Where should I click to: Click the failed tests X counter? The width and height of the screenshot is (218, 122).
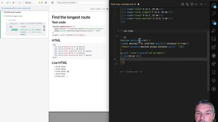(x=14, y=3)
